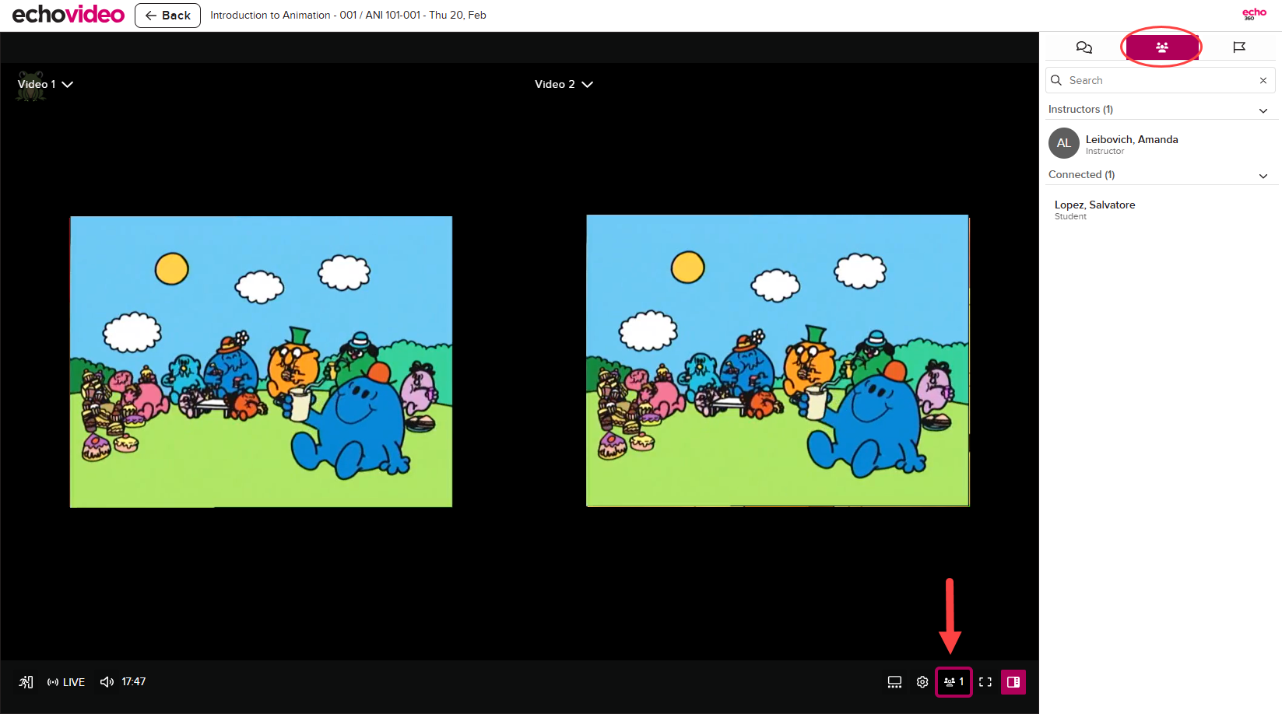Click the echovideo logo
Screen dimensions: 1282x714
68,15
